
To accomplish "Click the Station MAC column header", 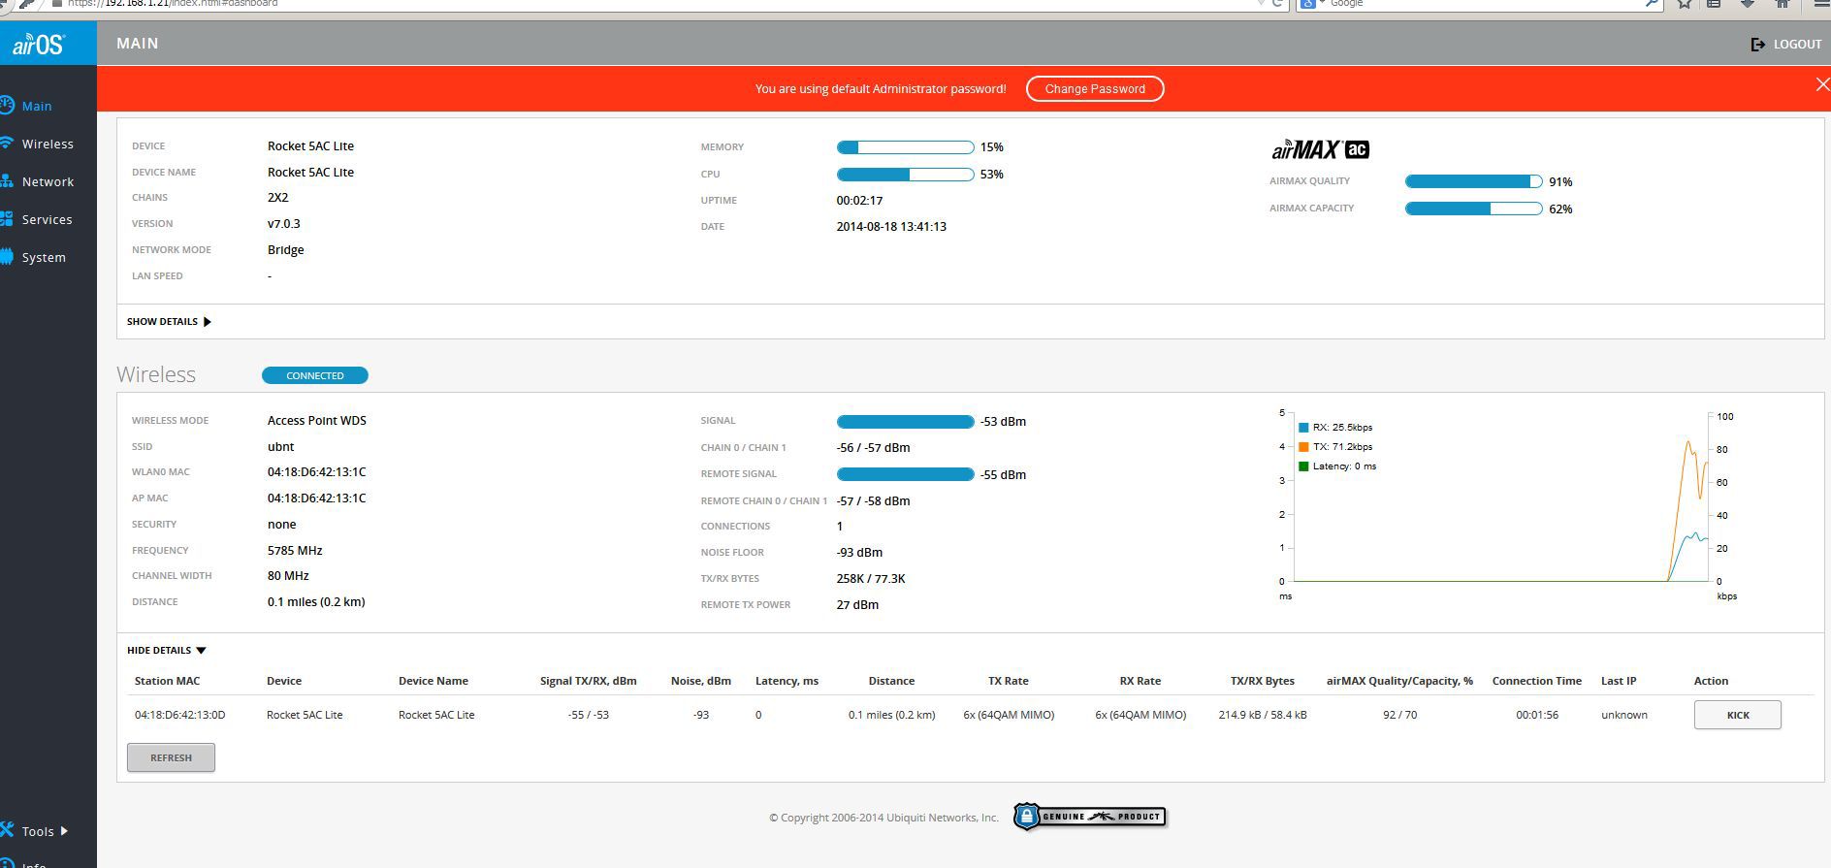I will click(167, 681).
